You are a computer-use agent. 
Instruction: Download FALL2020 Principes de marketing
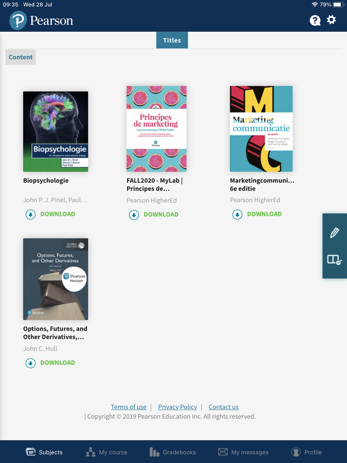click(154, 214)
